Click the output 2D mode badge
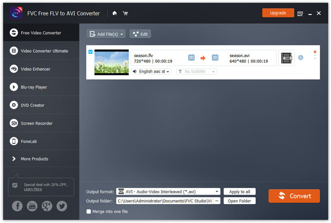Screen dimensions: 331x223 (x=215, y=58)
